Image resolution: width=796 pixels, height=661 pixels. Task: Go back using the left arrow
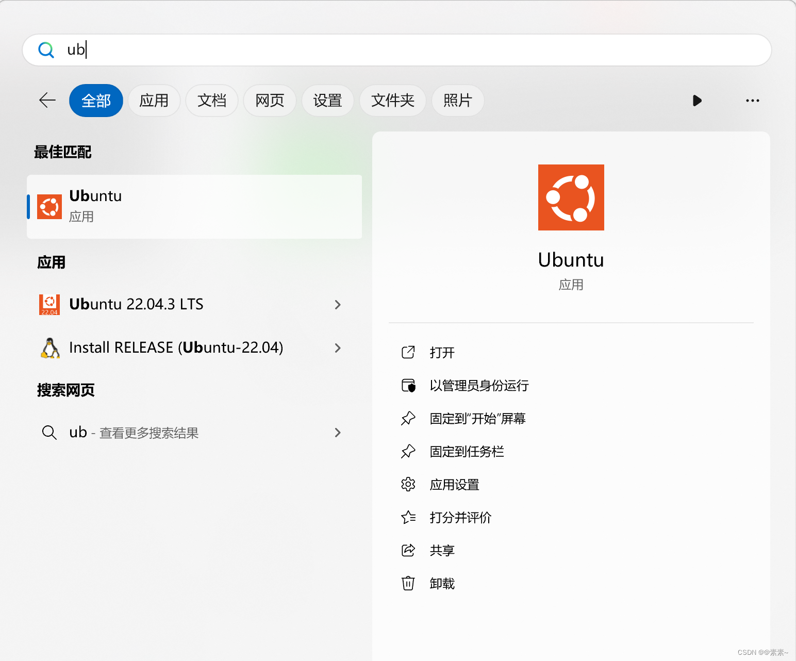click(47, 100)
